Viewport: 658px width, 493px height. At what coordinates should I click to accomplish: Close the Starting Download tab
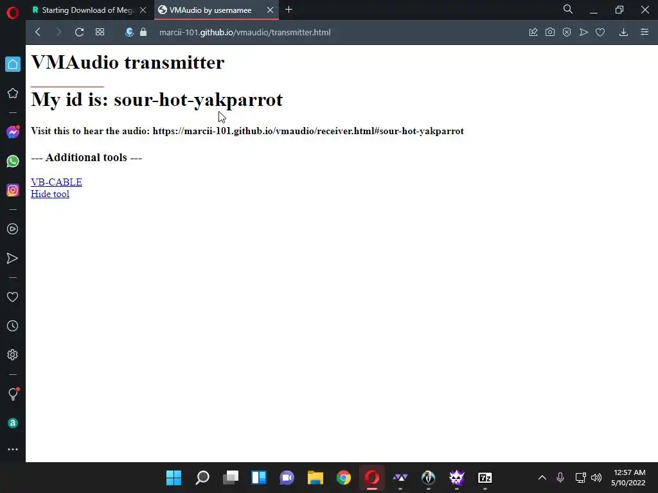tap(143, 10)
